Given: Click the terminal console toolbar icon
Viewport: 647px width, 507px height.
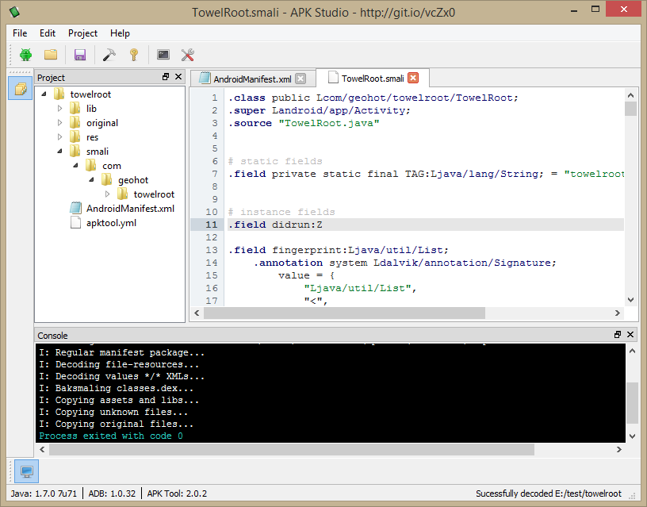Looking at the screenshot, I should (163, 55).
